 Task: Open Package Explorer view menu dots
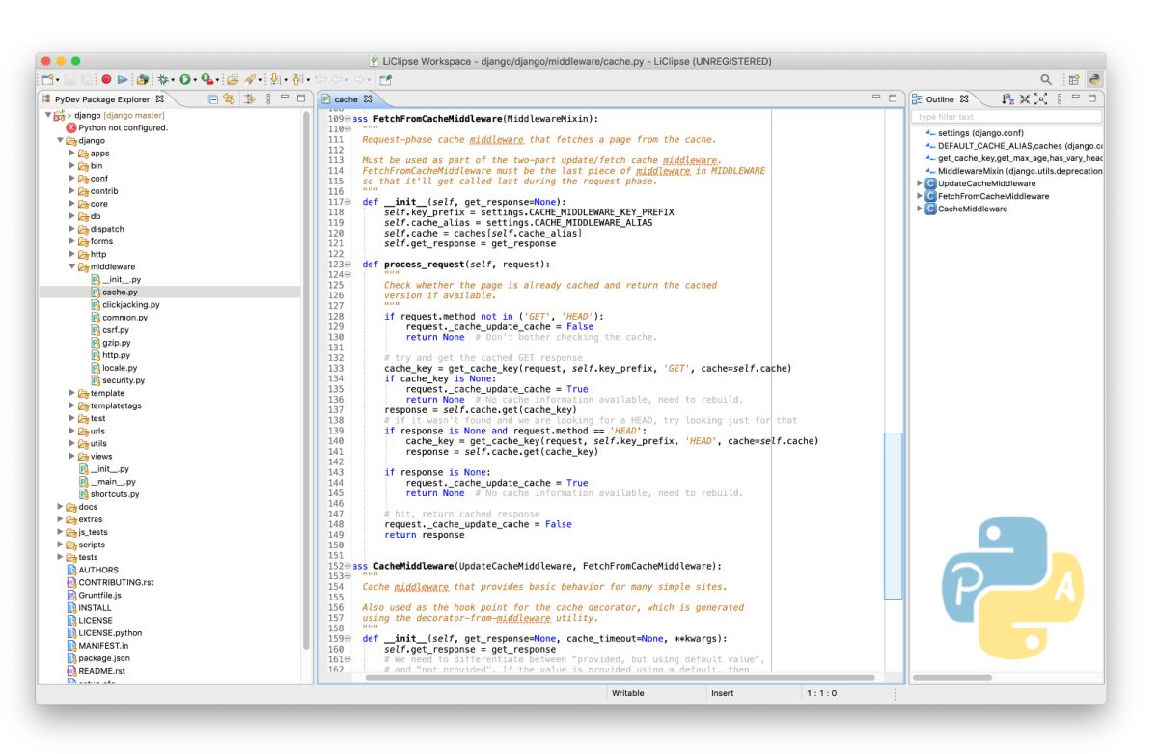click(268, 98)
